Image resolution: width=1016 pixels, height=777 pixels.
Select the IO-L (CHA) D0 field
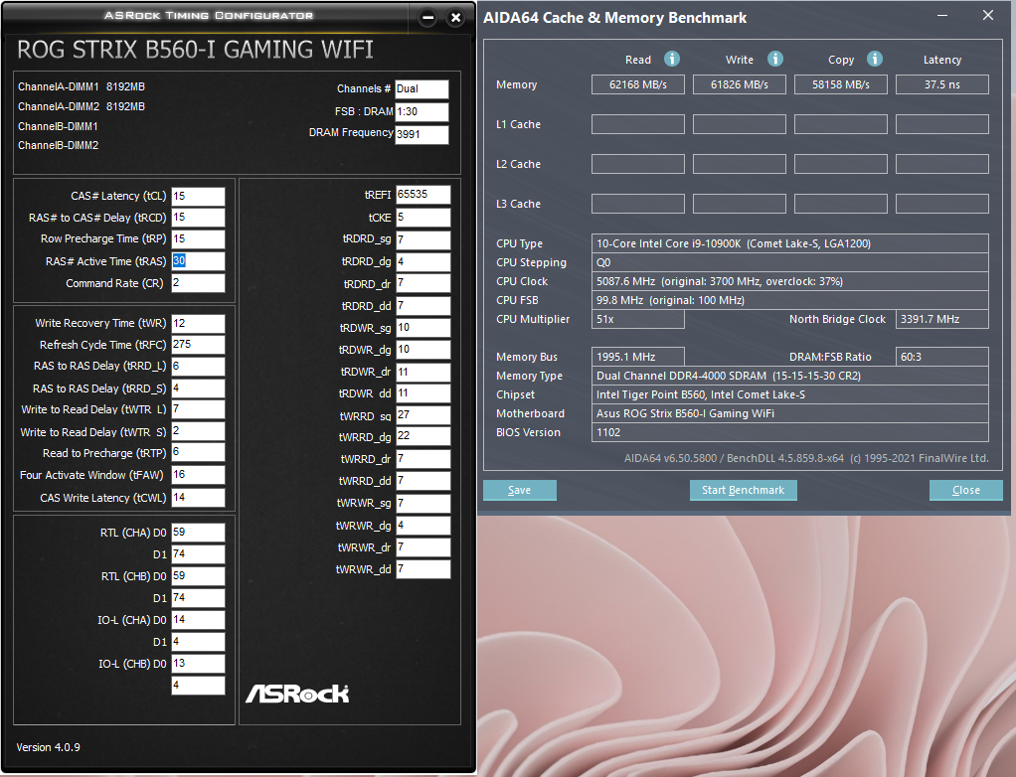pos(198,620)
